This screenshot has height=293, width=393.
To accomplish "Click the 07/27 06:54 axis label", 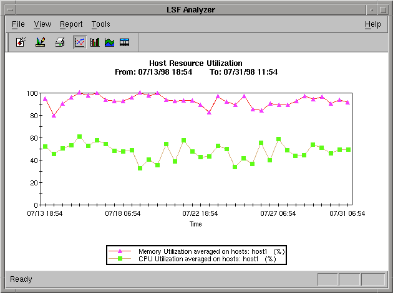I will tap(278, 213).
